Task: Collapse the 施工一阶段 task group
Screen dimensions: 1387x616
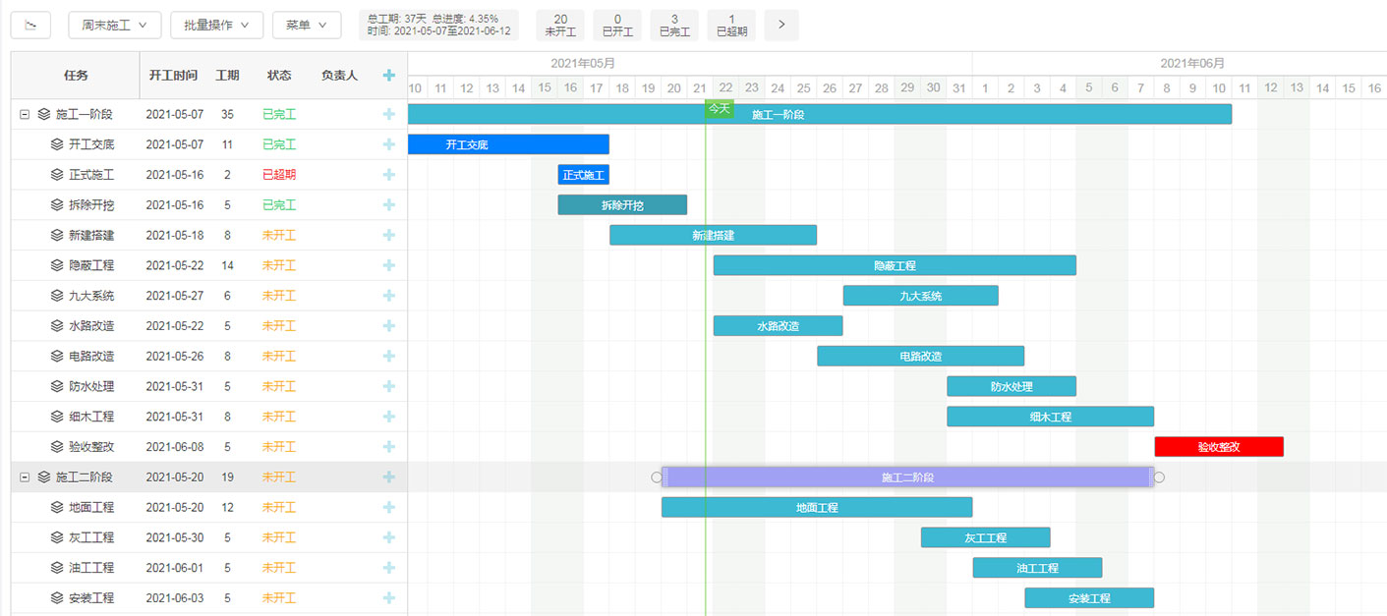Action: (x=25, y=114)
